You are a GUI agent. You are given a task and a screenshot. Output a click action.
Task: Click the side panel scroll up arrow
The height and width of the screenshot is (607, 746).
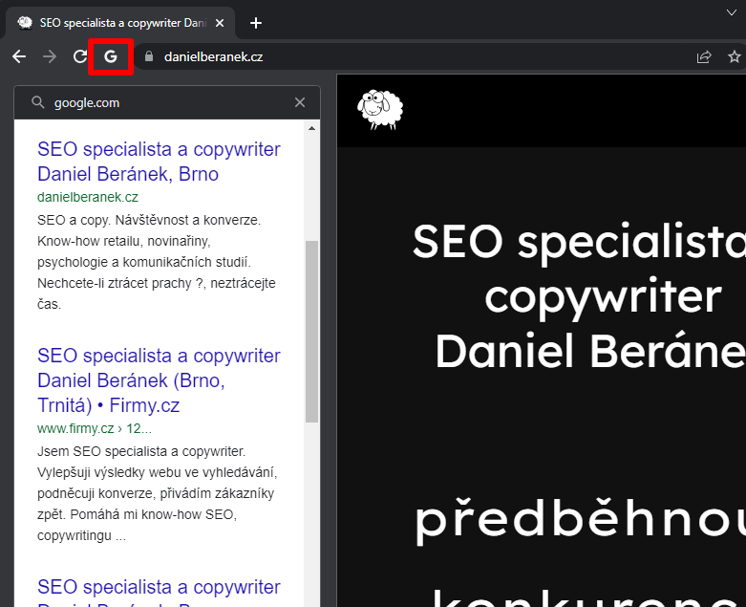tap(312, 128)
